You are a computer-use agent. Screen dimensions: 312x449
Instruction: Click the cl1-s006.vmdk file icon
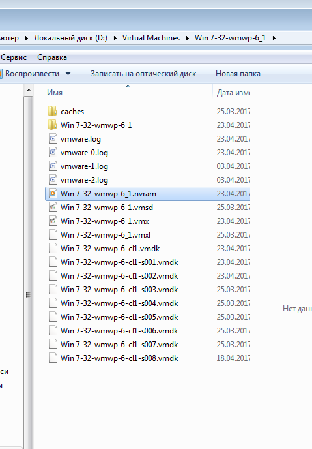pos(53,331)
